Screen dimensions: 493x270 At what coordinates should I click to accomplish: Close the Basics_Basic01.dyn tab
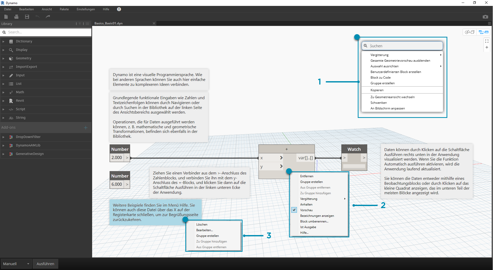[154, 23]
